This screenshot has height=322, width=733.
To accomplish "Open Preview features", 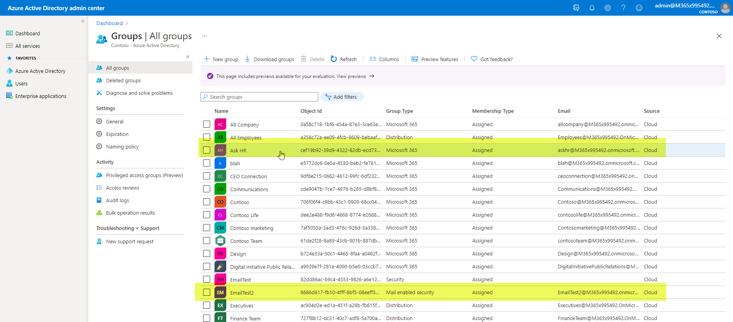I will click(x=435, y=59).
